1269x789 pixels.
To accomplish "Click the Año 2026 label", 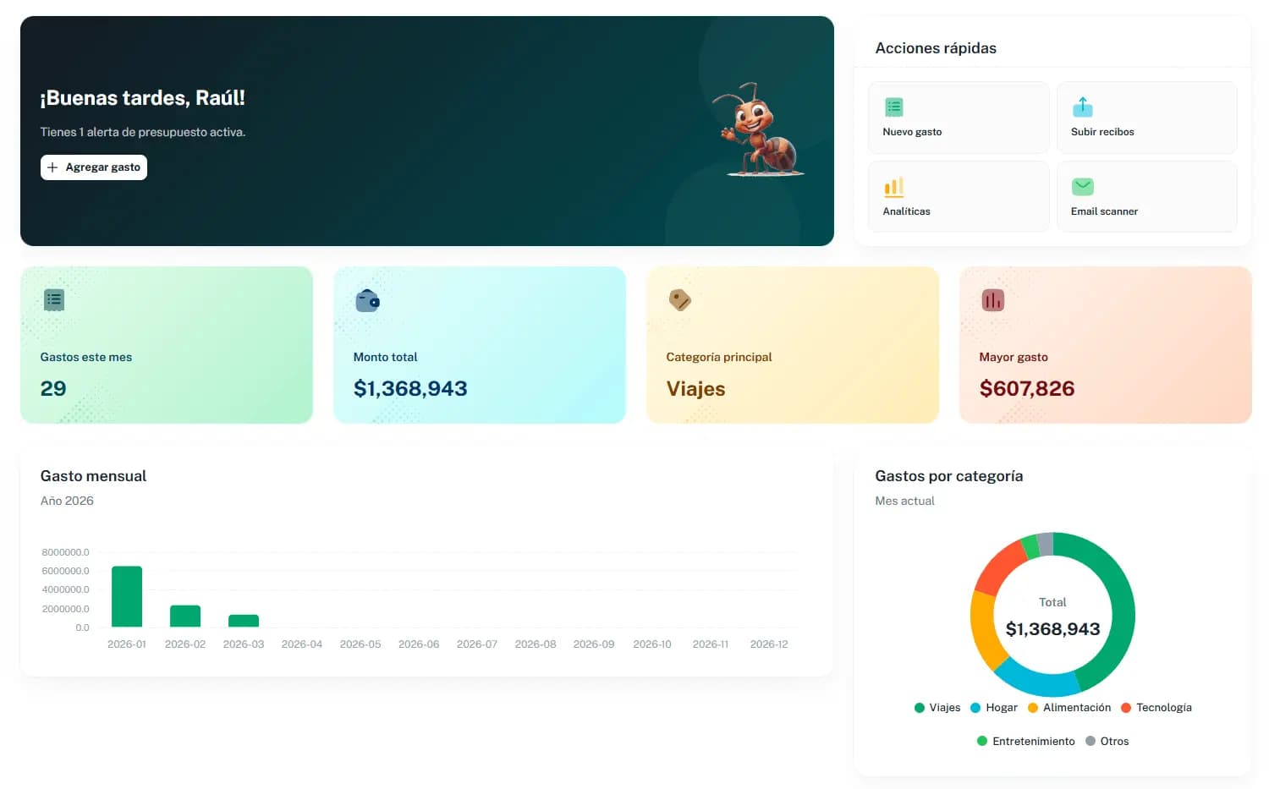I will coord(67,500).
